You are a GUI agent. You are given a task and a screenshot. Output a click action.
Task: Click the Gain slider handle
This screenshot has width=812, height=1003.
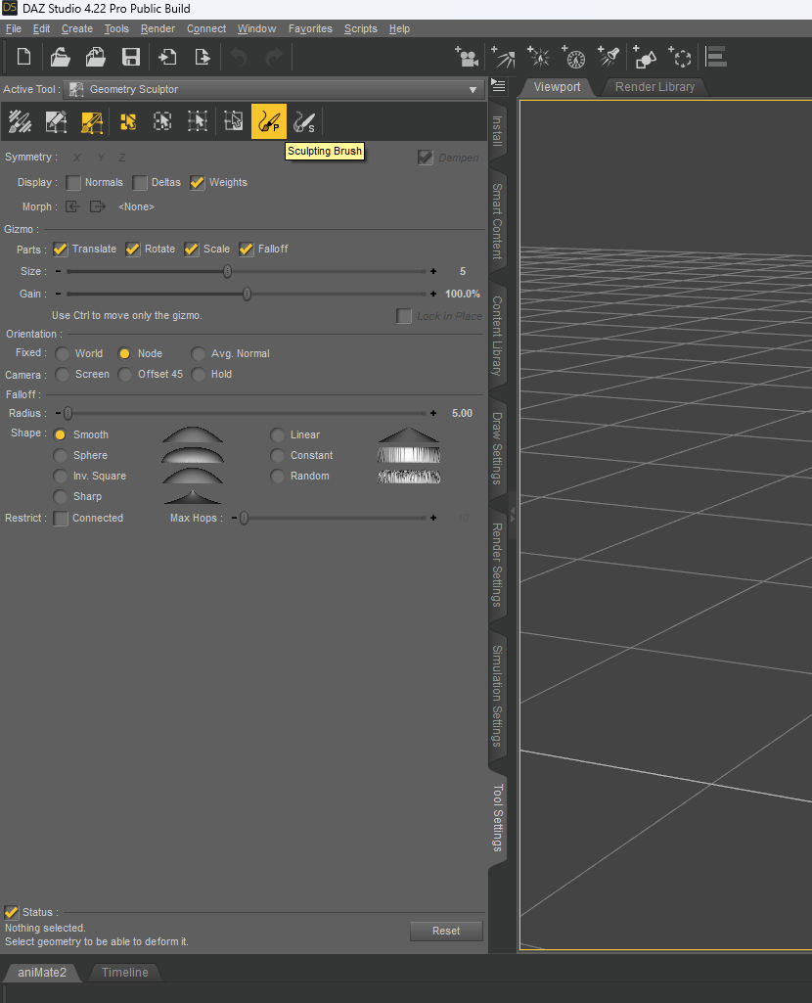(x=247, y=294)
